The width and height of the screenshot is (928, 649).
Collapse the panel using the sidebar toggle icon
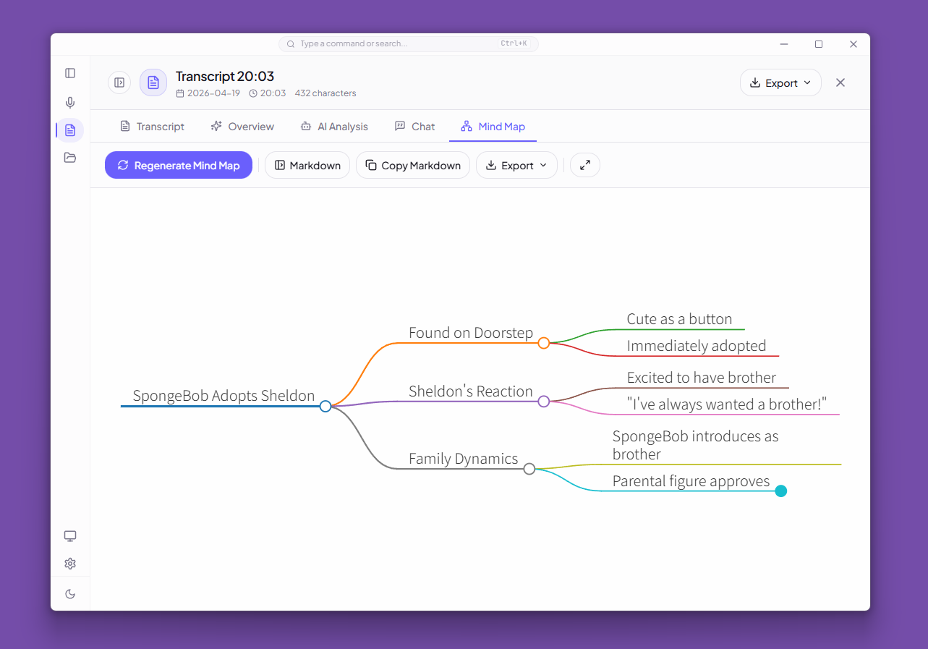[119, 82]
